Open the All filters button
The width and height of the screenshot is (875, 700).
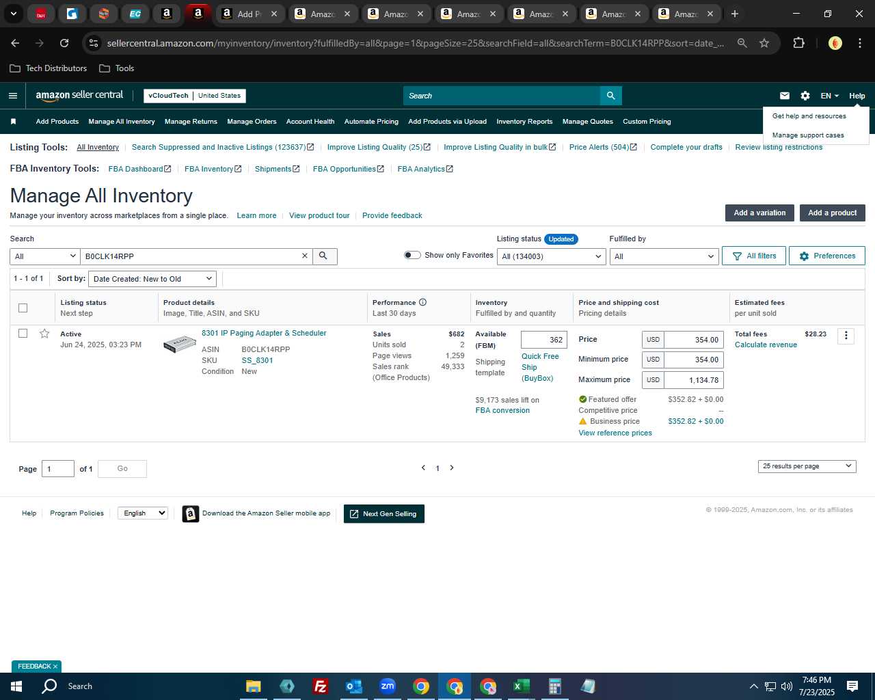pos(754,256)
